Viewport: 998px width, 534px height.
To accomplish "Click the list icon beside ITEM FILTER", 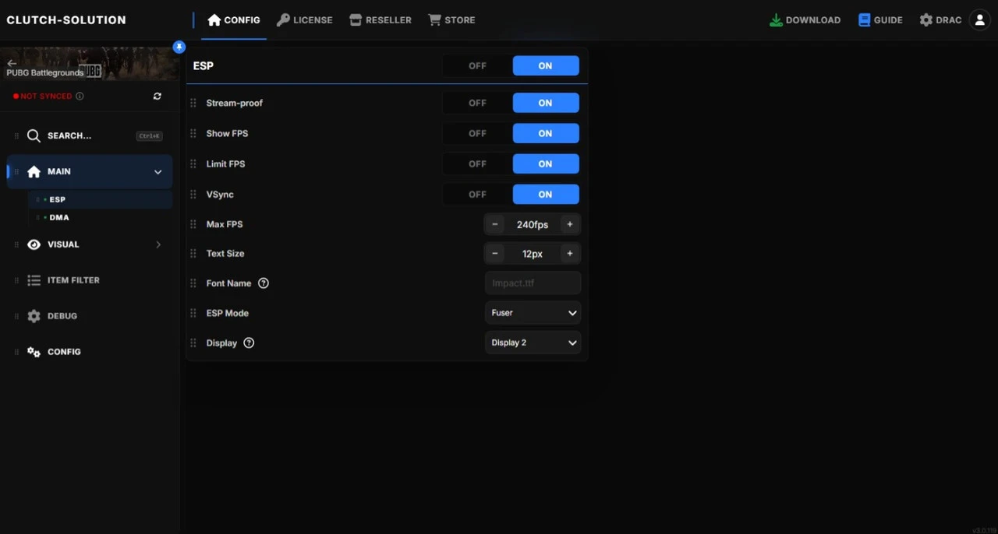I will (x=34, y=280).
